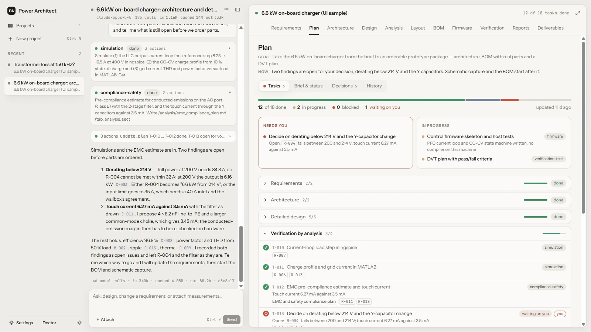Open the Deliverables tab
Image resolution: width=591 pixels, height=332 pixels.
pos(550,28)
